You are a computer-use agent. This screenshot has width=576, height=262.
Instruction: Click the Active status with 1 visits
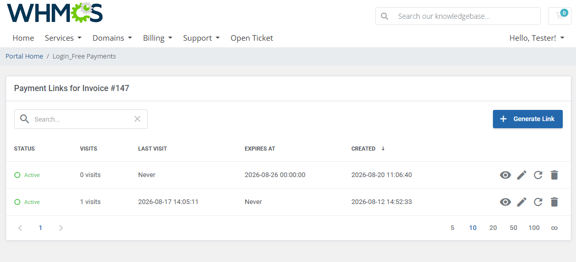(27, 202)
